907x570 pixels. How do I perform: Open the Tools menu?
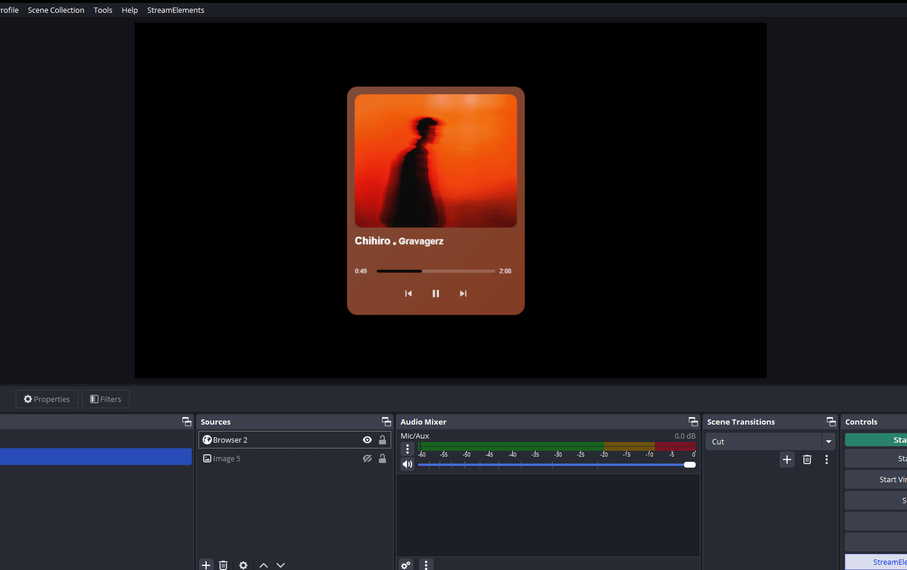click(x=103, y=10)
